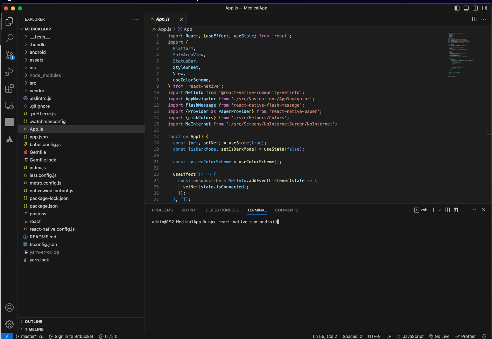Open the Manage settings gear
The image size is (492, 339).
(x=9, y=324)
